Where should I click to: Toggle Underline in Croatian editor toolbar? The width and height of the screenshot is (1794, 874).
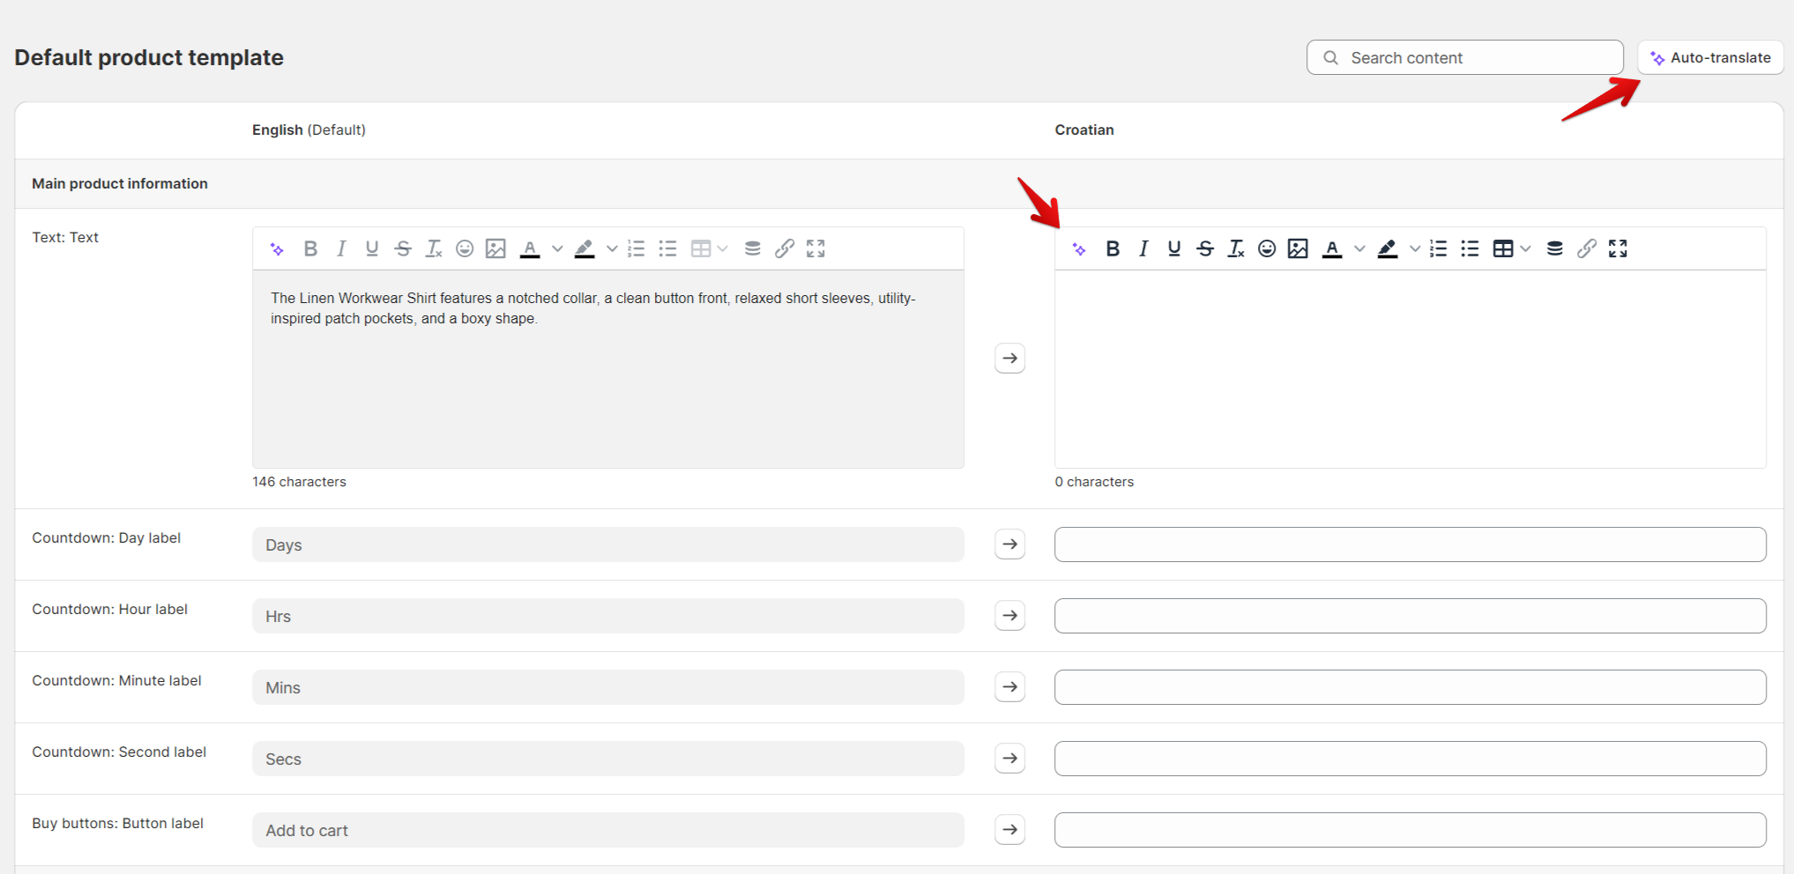pyautogui.click(x=1174, y=249)
